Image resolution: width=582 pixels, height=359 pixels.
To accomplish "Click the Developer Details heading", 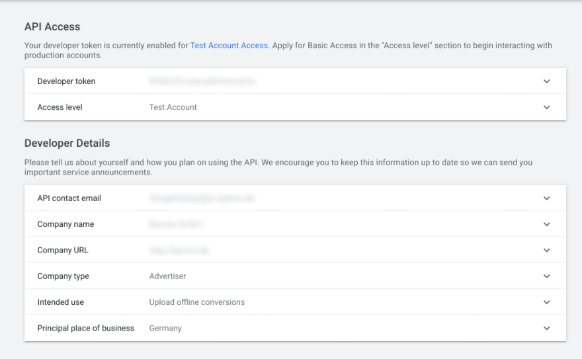I will pos(67,143).
